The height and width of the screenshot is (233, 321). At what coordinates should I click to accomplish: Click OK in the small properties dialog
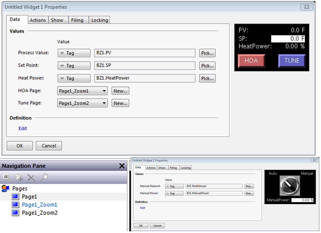coord(141,226)
